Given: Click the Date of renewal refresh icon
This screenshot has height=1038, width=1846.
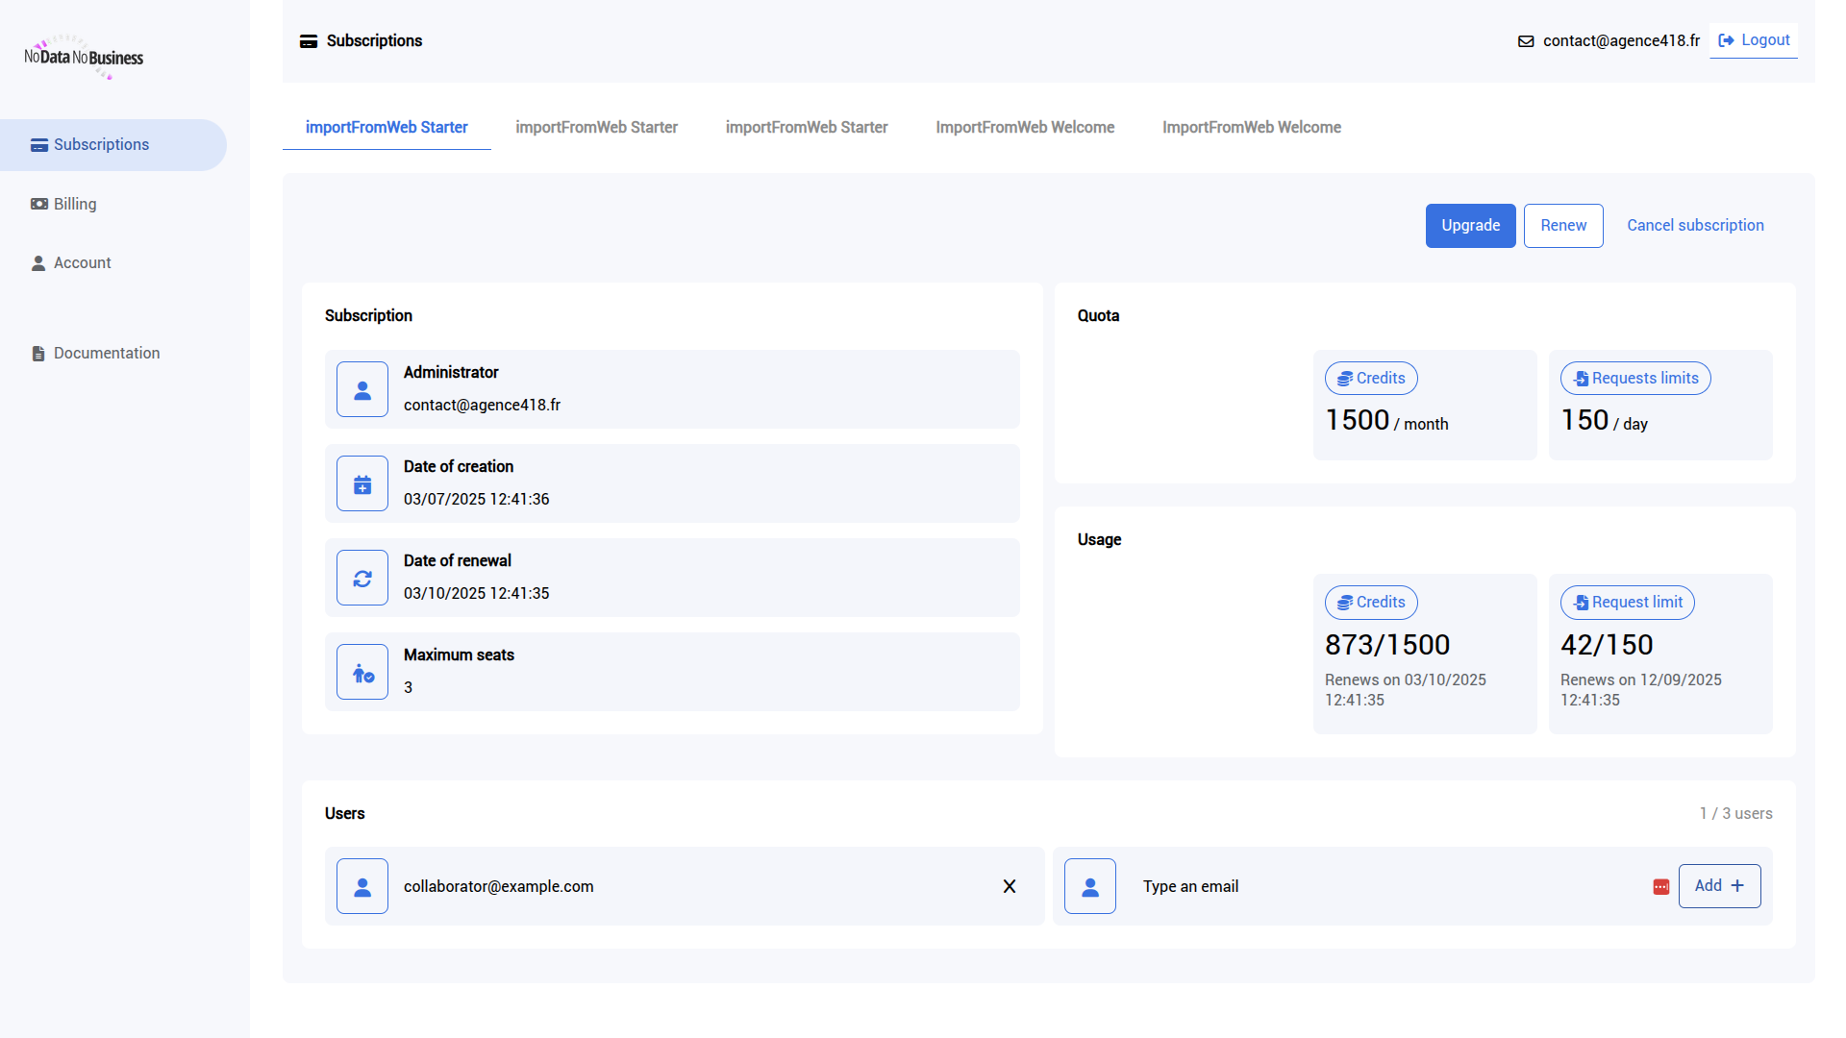Looking at the screenshot, I should [x=362, y=578].
